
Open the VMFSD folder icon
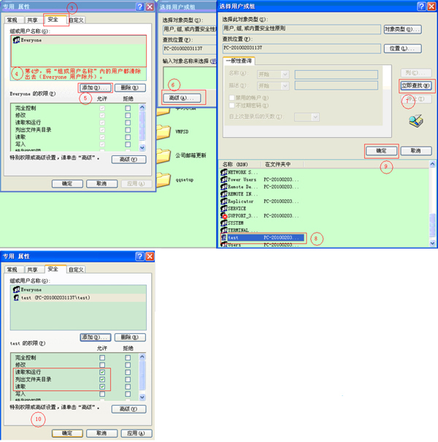pos(164,132)
